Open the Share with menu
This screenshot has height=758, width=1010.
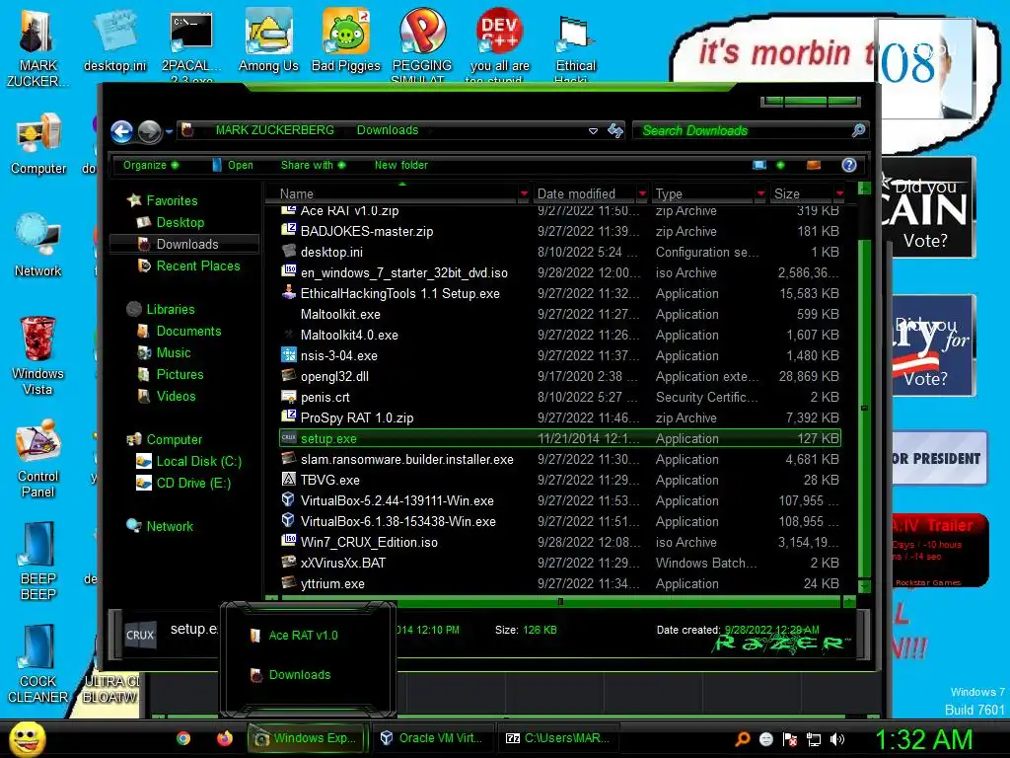pyautogui.click(x=313, y=165)
